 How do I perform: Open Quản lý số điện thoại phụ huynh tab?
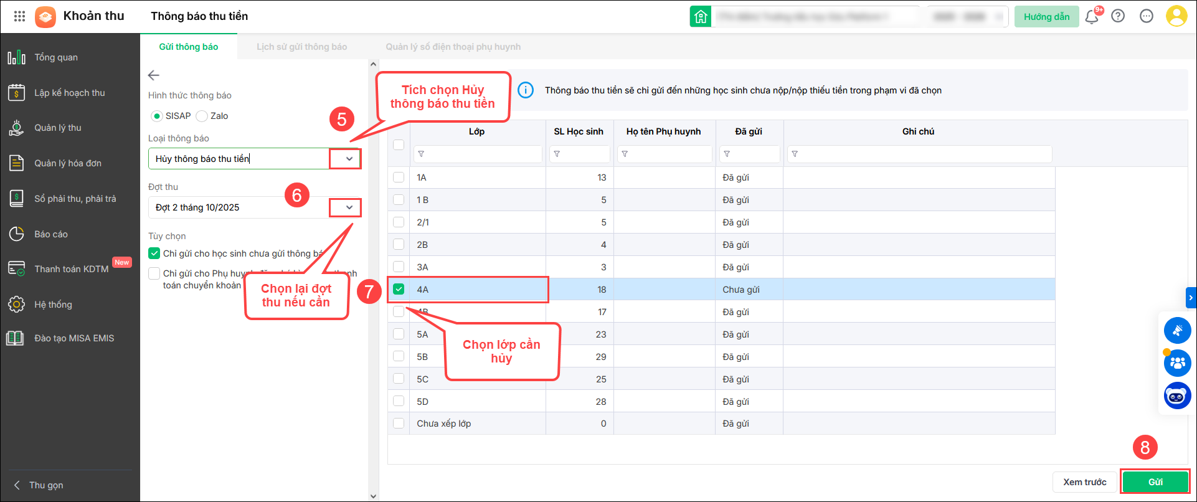[x=453, y=47]
